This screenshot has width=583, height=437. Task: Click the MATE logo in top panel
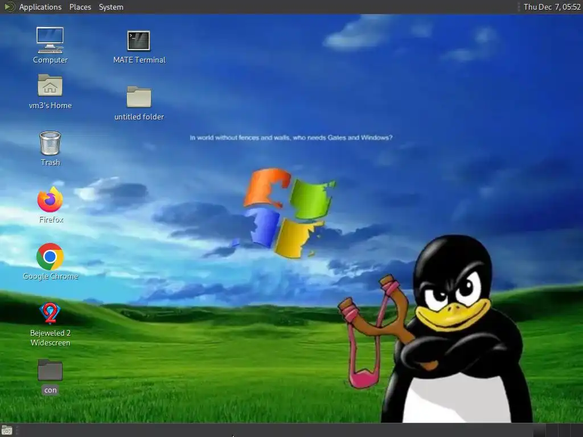point(9,7)
